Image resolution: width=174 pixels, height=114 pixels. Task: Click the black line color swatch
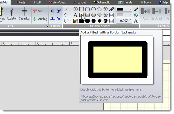(120, 9)
